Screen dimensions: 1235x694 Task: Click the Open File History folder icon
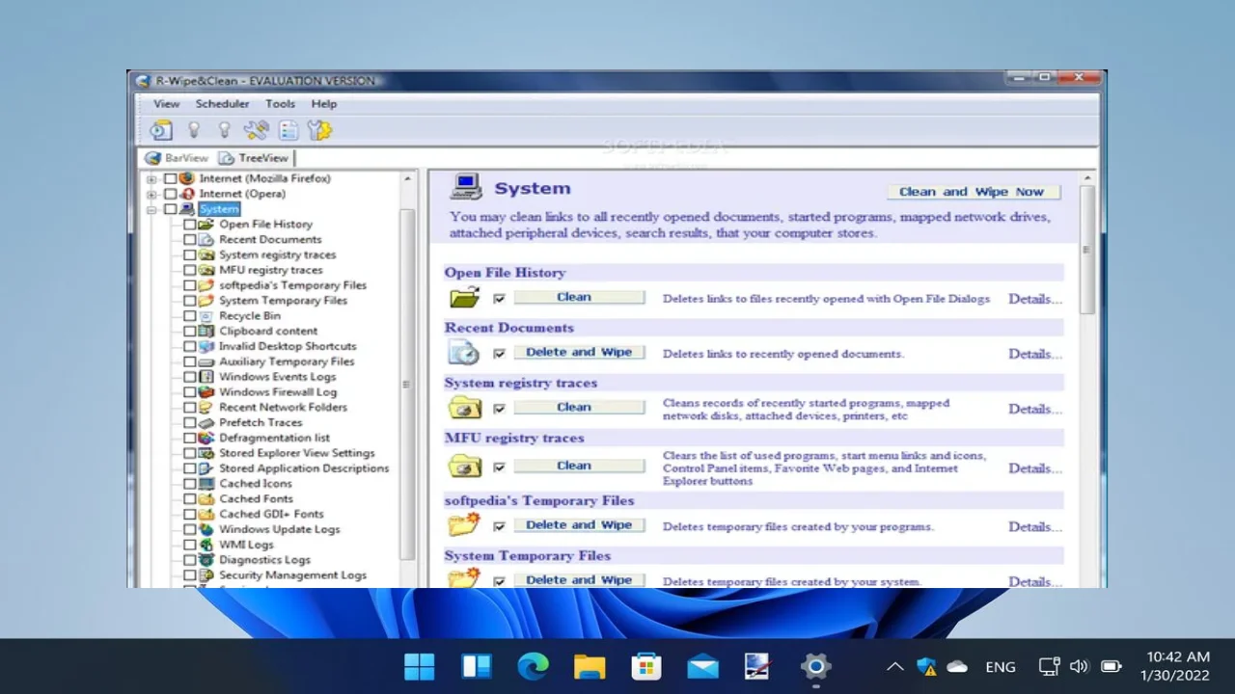coord(464,298)
